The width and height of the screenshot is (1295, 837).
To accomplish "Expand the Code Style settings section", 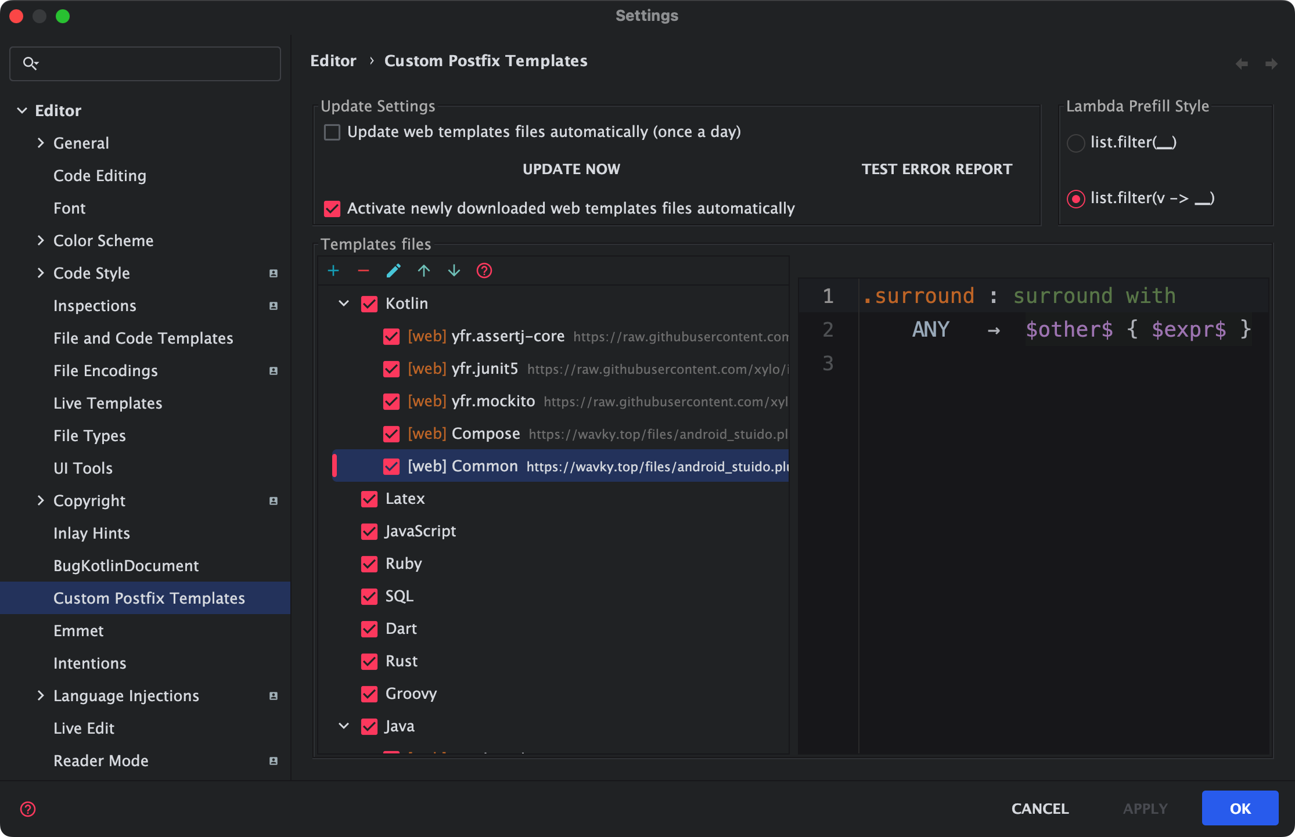I will click(x=41, y=273).
